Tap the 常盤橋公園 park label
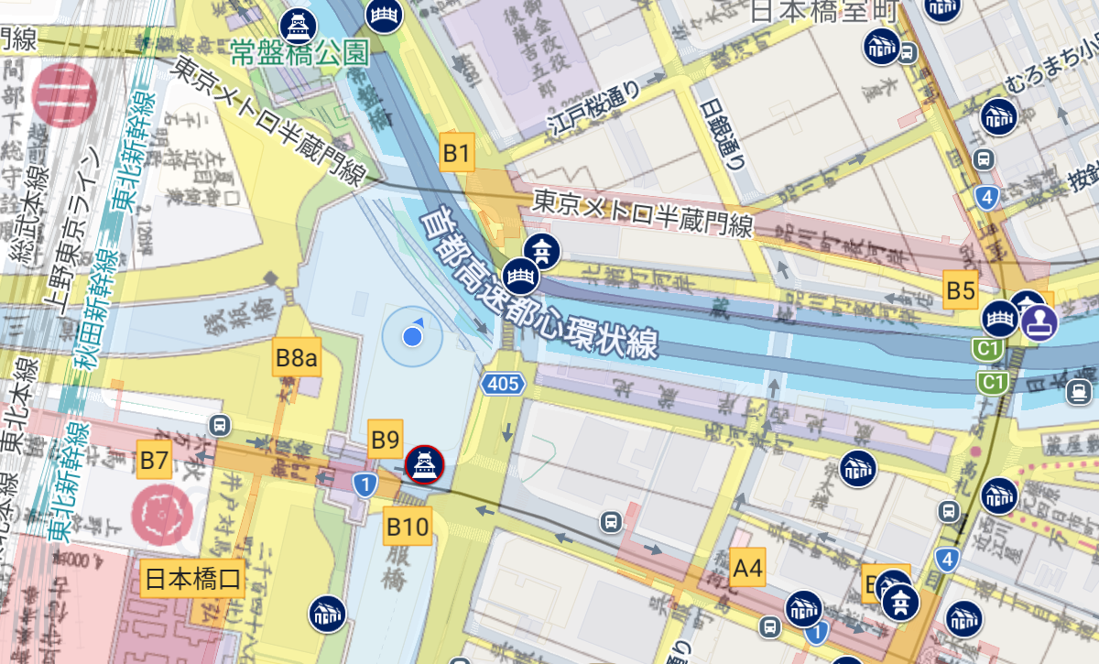1099x664 pixels. point(299,53)
